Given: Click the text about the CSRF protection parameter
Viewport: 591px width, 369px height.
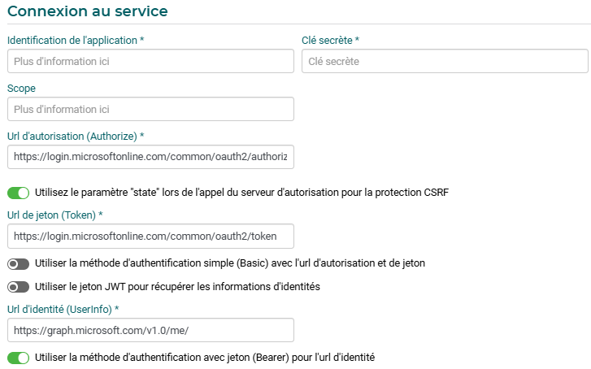Looking at the screenshot, I should (x=241, y=193).
